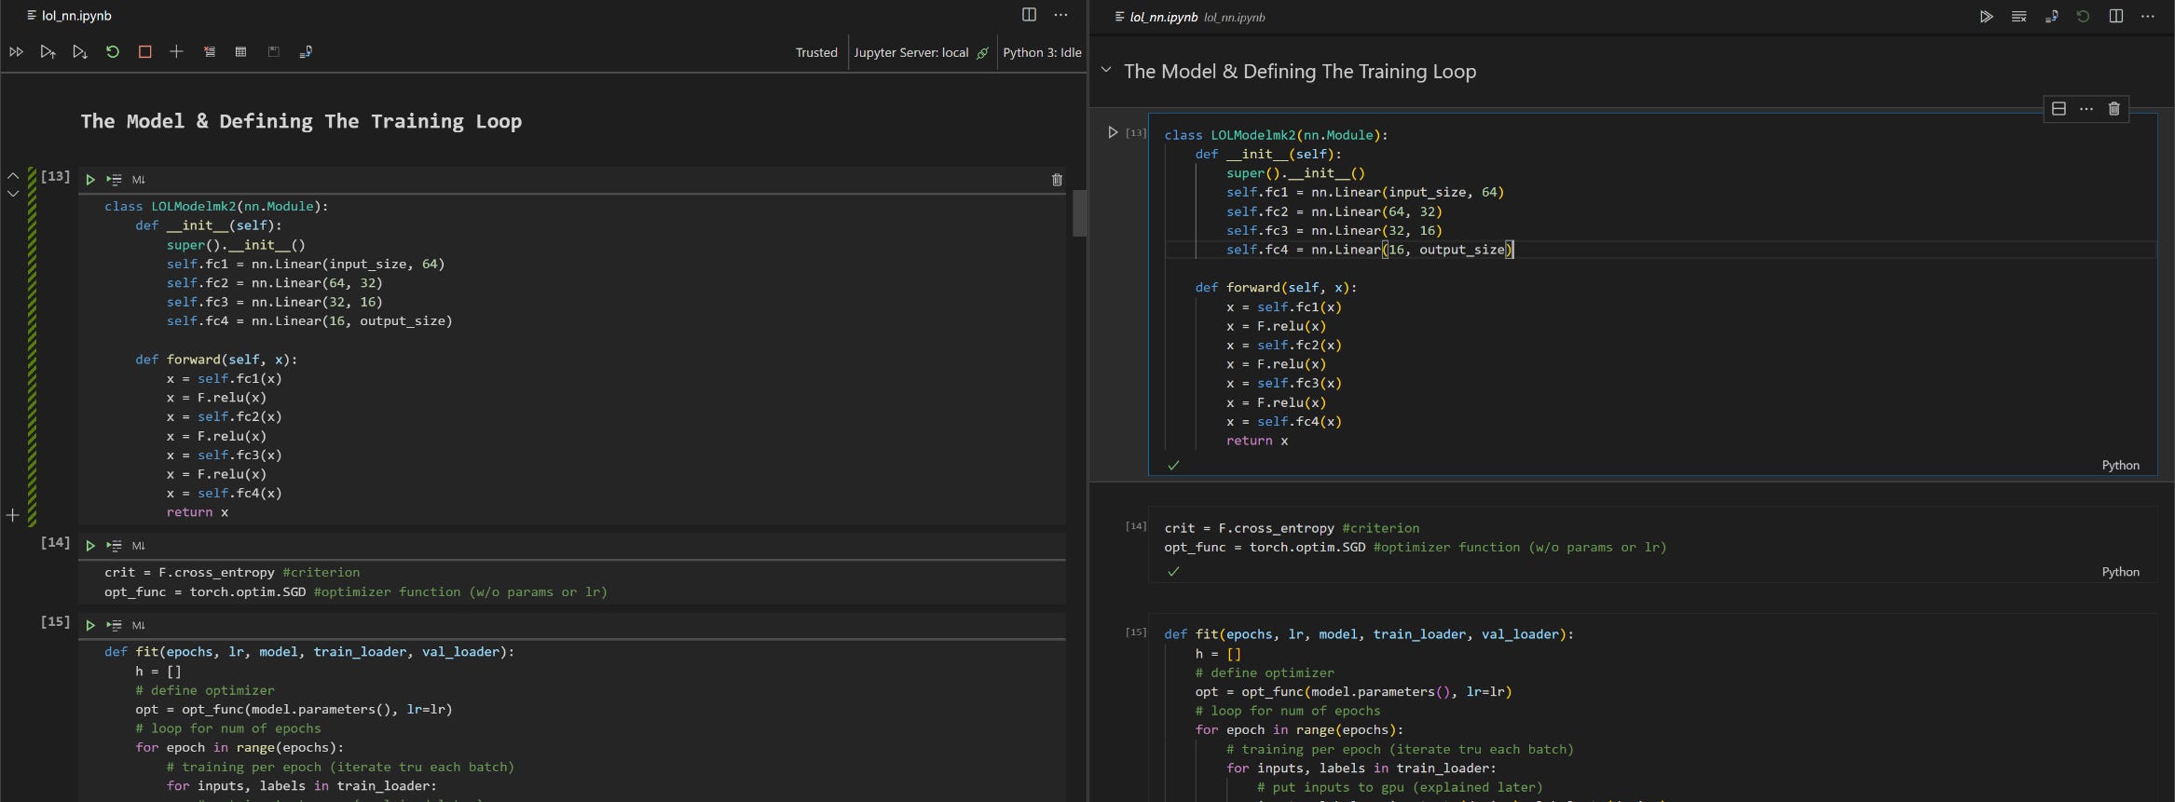Open more actions menu of left editor
Screen dimensions: 2175x802
[x=1060, y=15]
